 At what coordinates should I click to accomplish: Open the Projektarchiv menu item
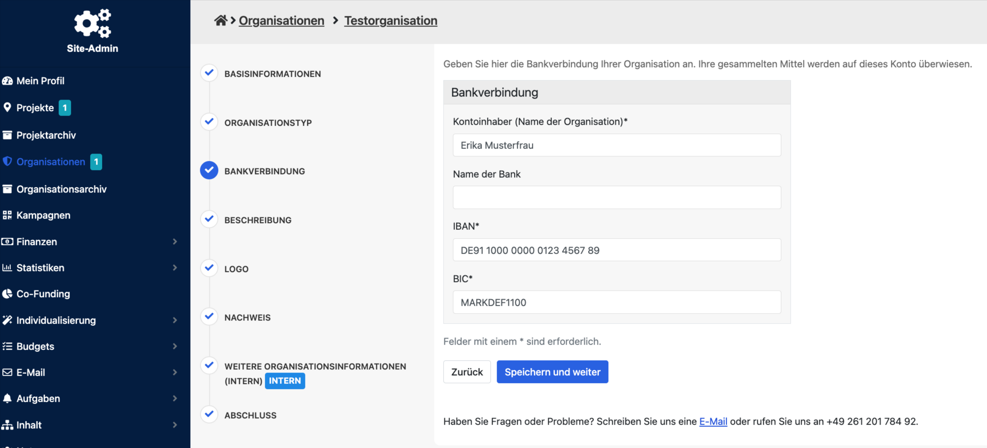coord(46,135)
